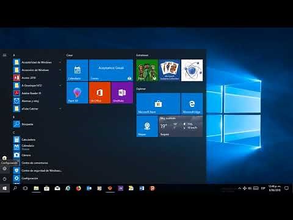Open Word from the taskbar
This screenshot has width=293, height=220.
tap(142, 188)
